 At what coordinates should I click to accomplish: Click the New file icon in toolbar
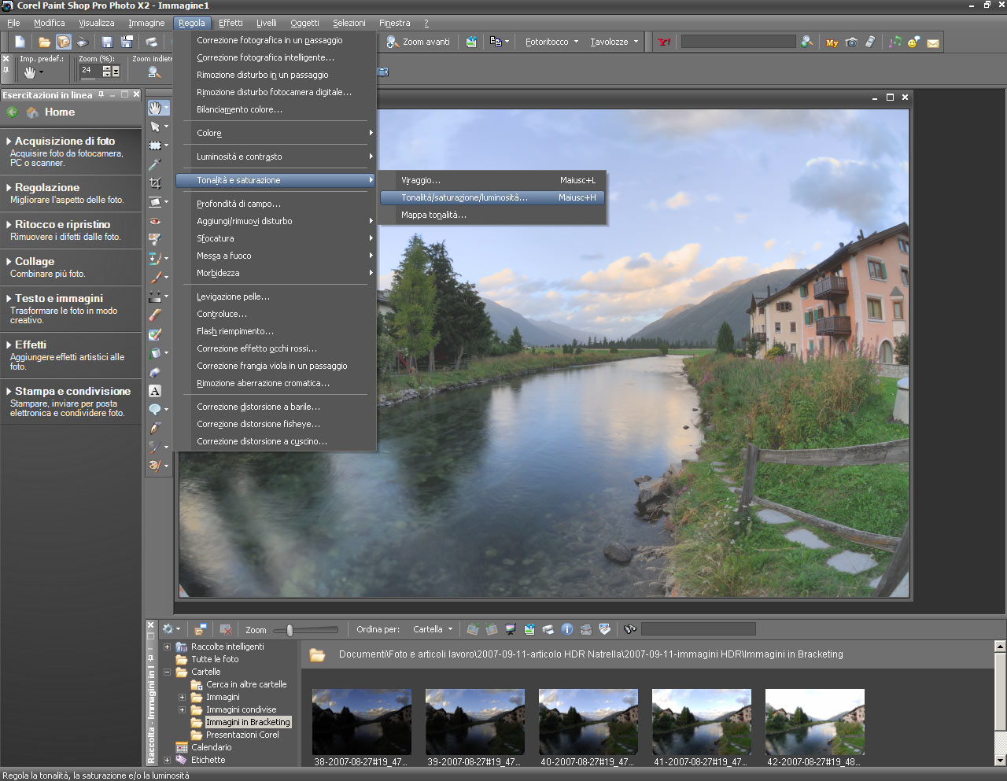pyautogui.click(x=20, y=42)
